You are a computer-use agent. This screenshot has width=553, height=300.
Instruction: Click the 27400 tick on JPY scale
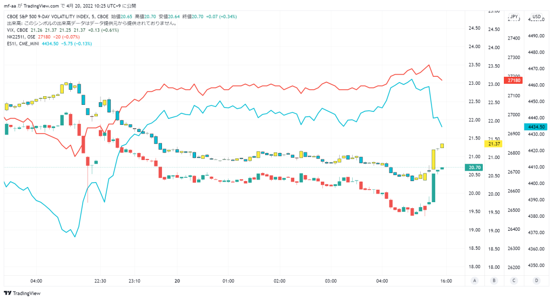pyautogui.click(x=514, y=38)
